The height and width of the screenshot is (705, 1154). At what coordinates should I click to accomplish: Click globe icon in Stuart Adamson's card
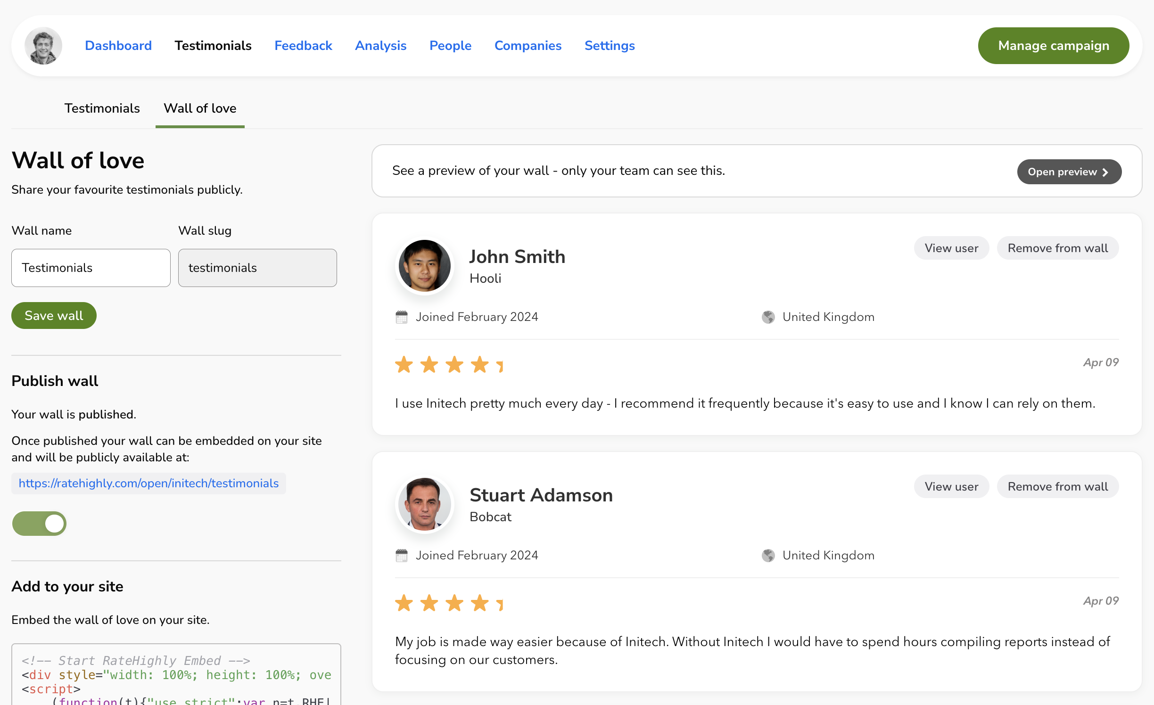[768, 556]
